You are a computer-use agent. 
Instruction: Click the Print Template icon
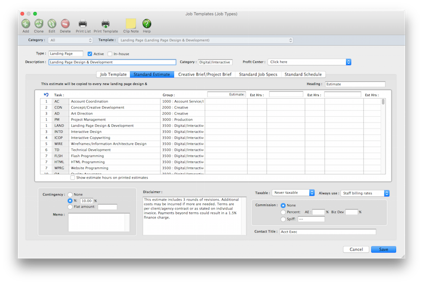click(105, 24)
